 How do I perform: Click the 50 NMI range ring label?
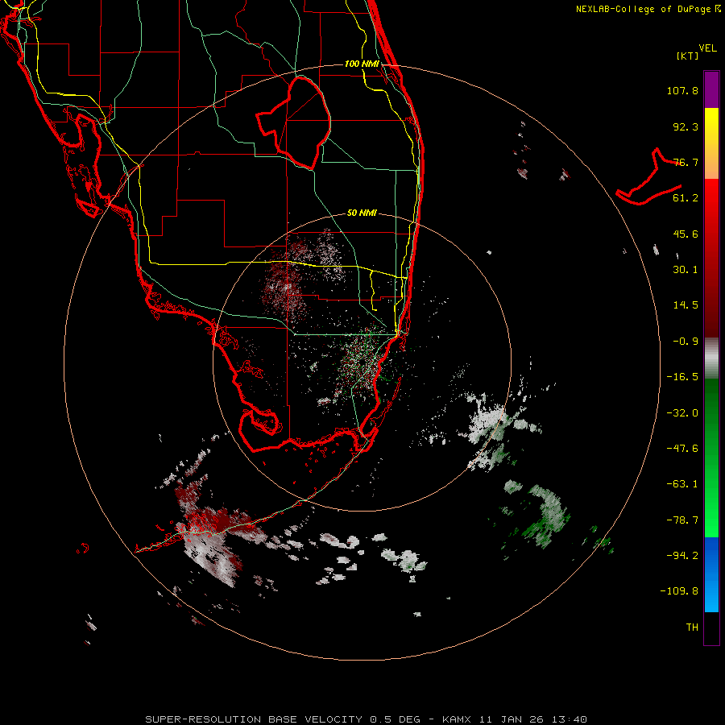[x=362, y=213]
